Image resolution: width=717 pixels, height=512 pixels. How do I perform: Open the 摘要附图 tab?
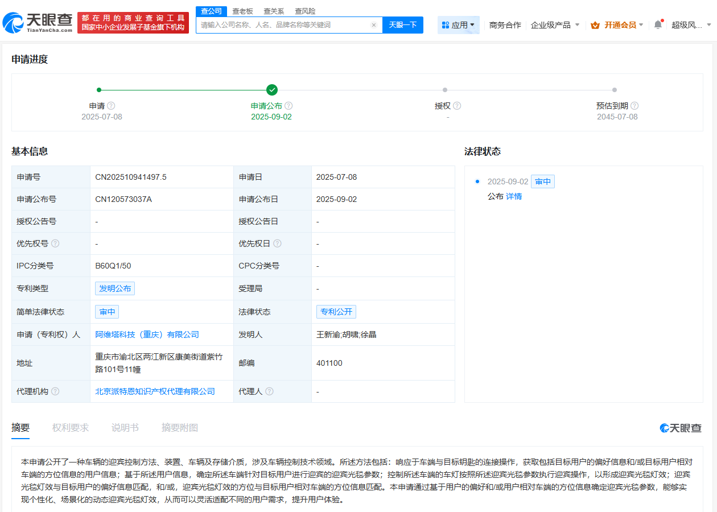coord(179,427)
